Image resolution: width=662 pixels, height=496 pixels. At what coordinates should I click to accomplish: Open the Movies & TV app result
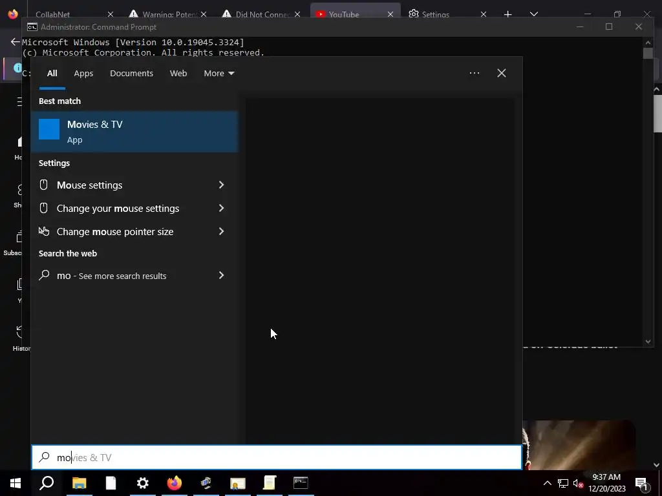click(x=134, y=132)
